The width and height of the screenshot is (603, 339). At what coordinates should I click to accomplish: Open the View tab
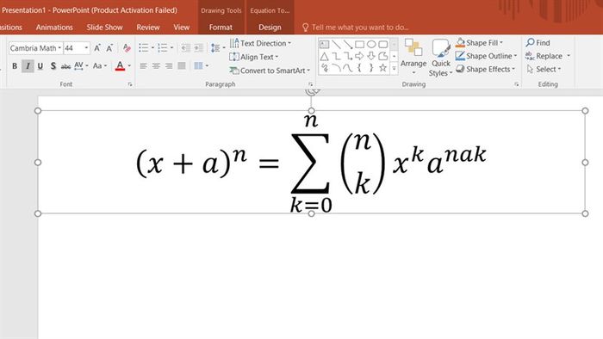[181, 28]
